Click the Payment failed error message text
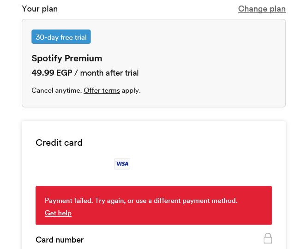Screen dimensions: 308x249 [68, 201]
